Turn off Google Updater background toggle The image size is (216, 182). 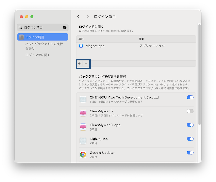pos(190,153)
